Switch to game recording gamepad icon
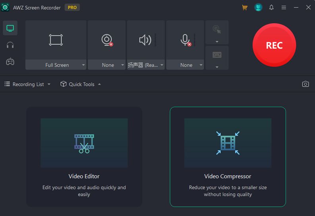The height and width of the screenshot is (216, 315). [10, 62]
